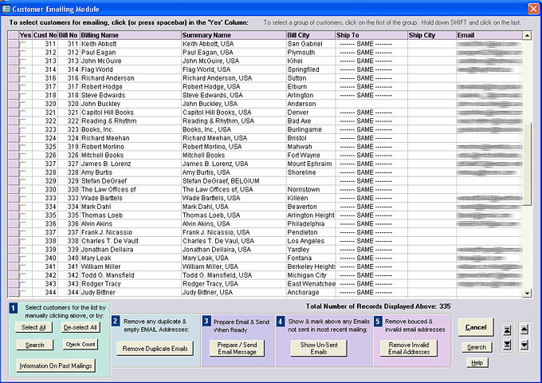The height and width of the screenshot is (383, 542).
Task: Click Check Count button
Action: (x=81, y=345)
